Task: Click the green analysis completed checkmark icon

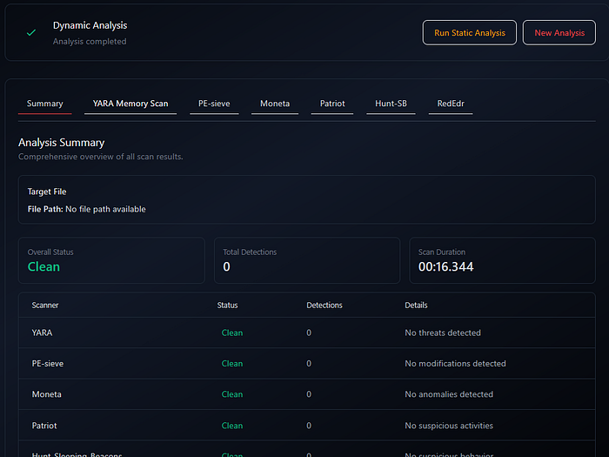Action: coord(31,33)
